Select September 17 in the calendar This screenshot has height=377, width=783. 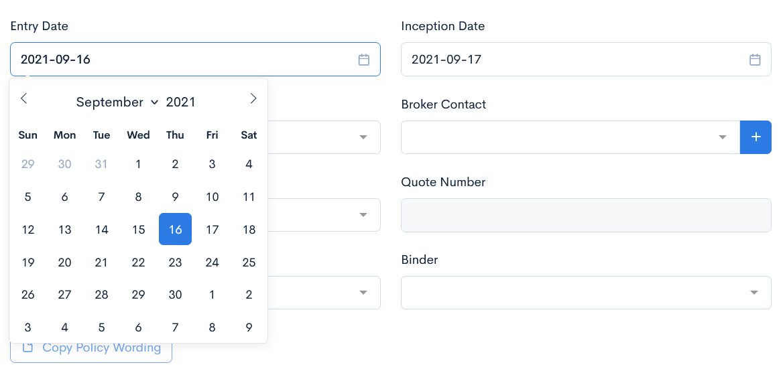click(x=212, y=230)
